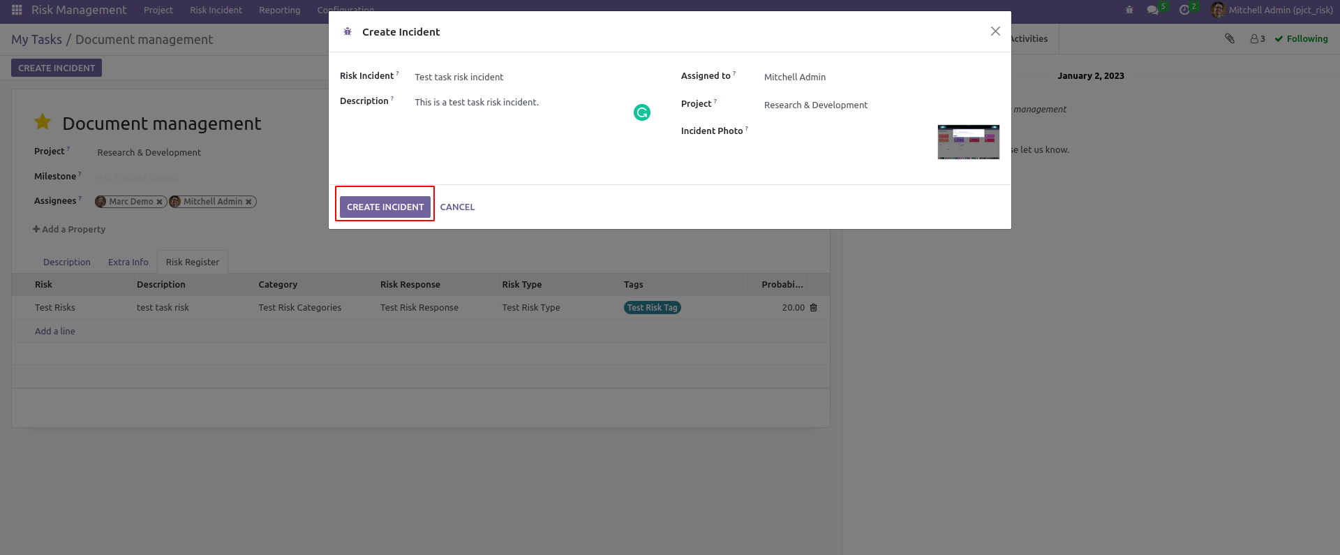Open the Reporting menu

(279, 10)
